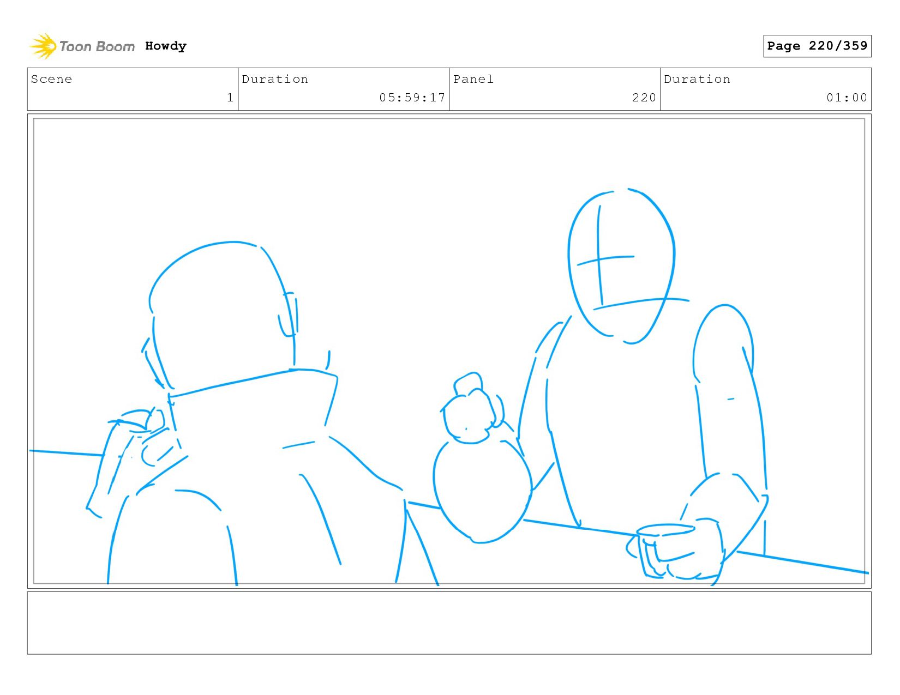Click the Toon Boom logo
Image resolution: width=900 pixels, height=695 pixels.
tap(82, 46)
